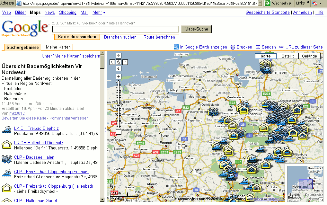This screenshot has width=327, height=205.
Task: Expand the address bar dropdown arrow
Action: pyautogui.click(x=260, y=3)
